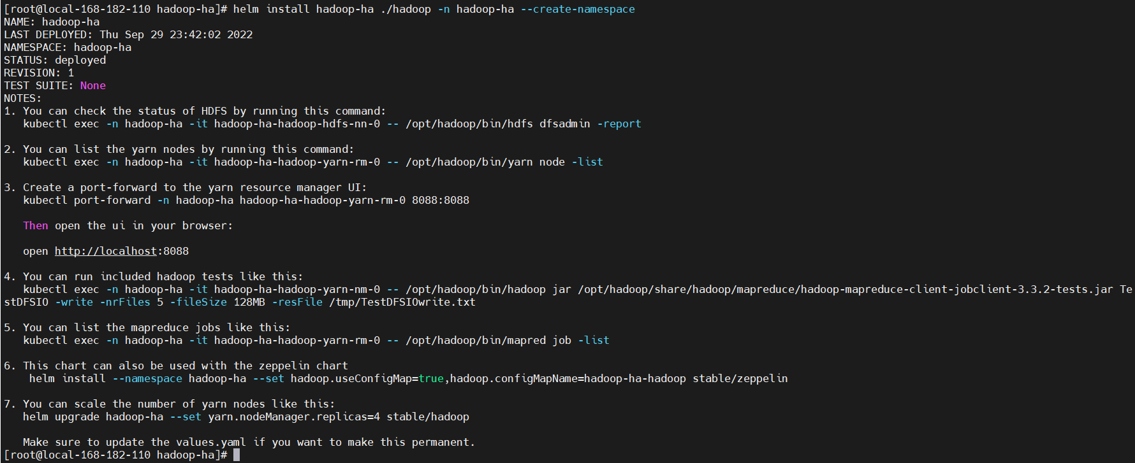
Task: Click '128MB' file size value
Action: pos(249,302)
